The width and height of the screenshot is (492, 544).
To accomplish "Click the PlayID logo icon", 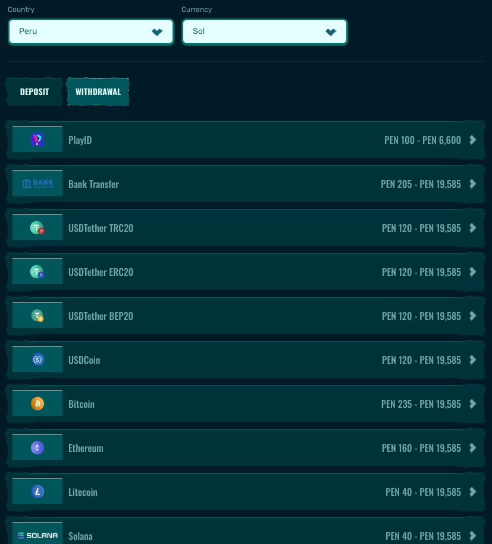I will click(37, 140).
